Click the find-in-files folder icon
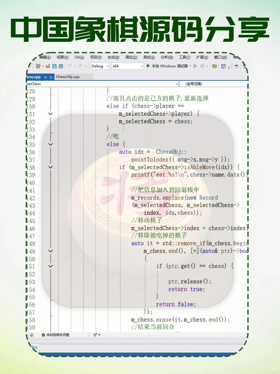The height and width of the screenshot is (374, 280). pos(214,66)
